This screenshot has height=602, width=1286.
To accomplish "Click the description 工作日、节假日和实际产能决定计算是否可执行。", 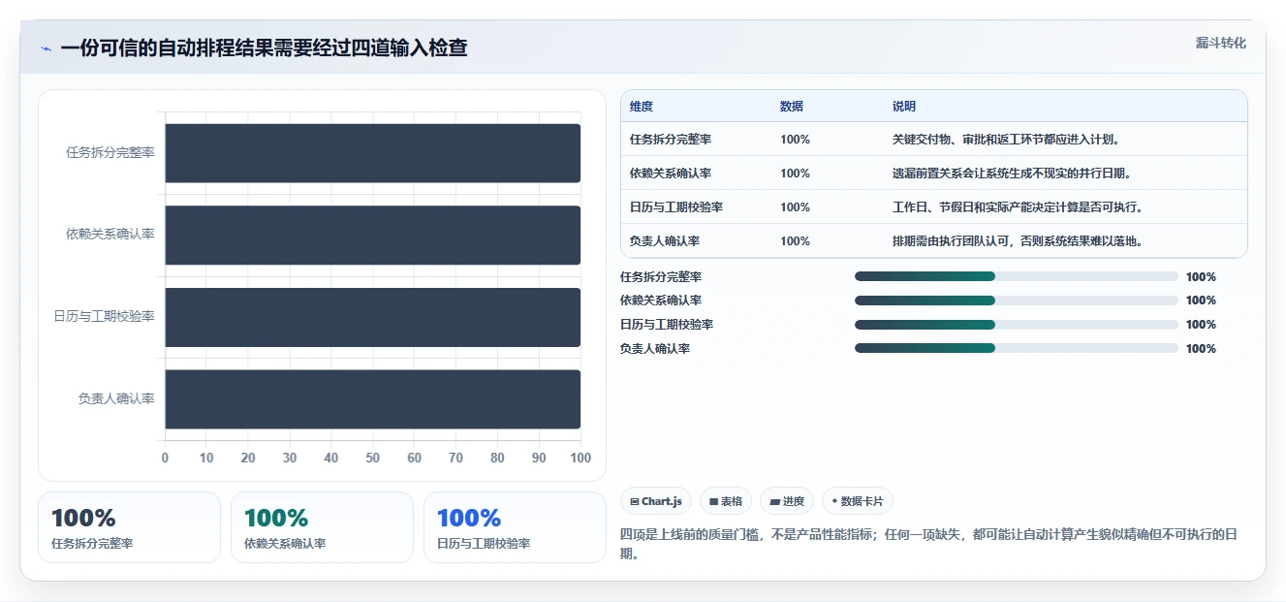I will [1019, 207].
